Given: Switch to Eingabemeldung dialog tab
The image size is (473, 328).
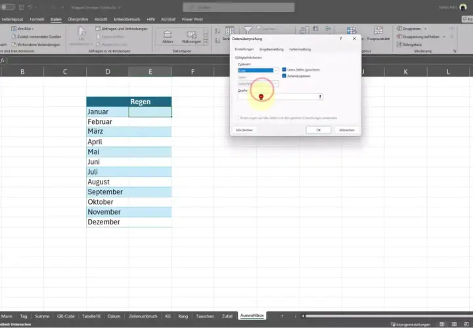Looking at the screenshot, I should click(x=271, y=49).
